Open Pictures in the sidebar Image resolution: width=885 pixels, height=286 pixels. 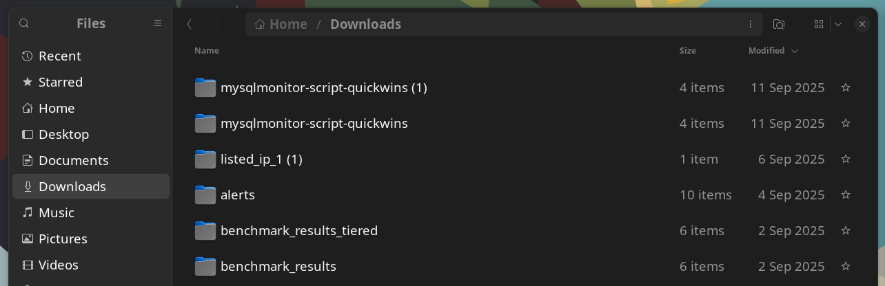point(63,239)
